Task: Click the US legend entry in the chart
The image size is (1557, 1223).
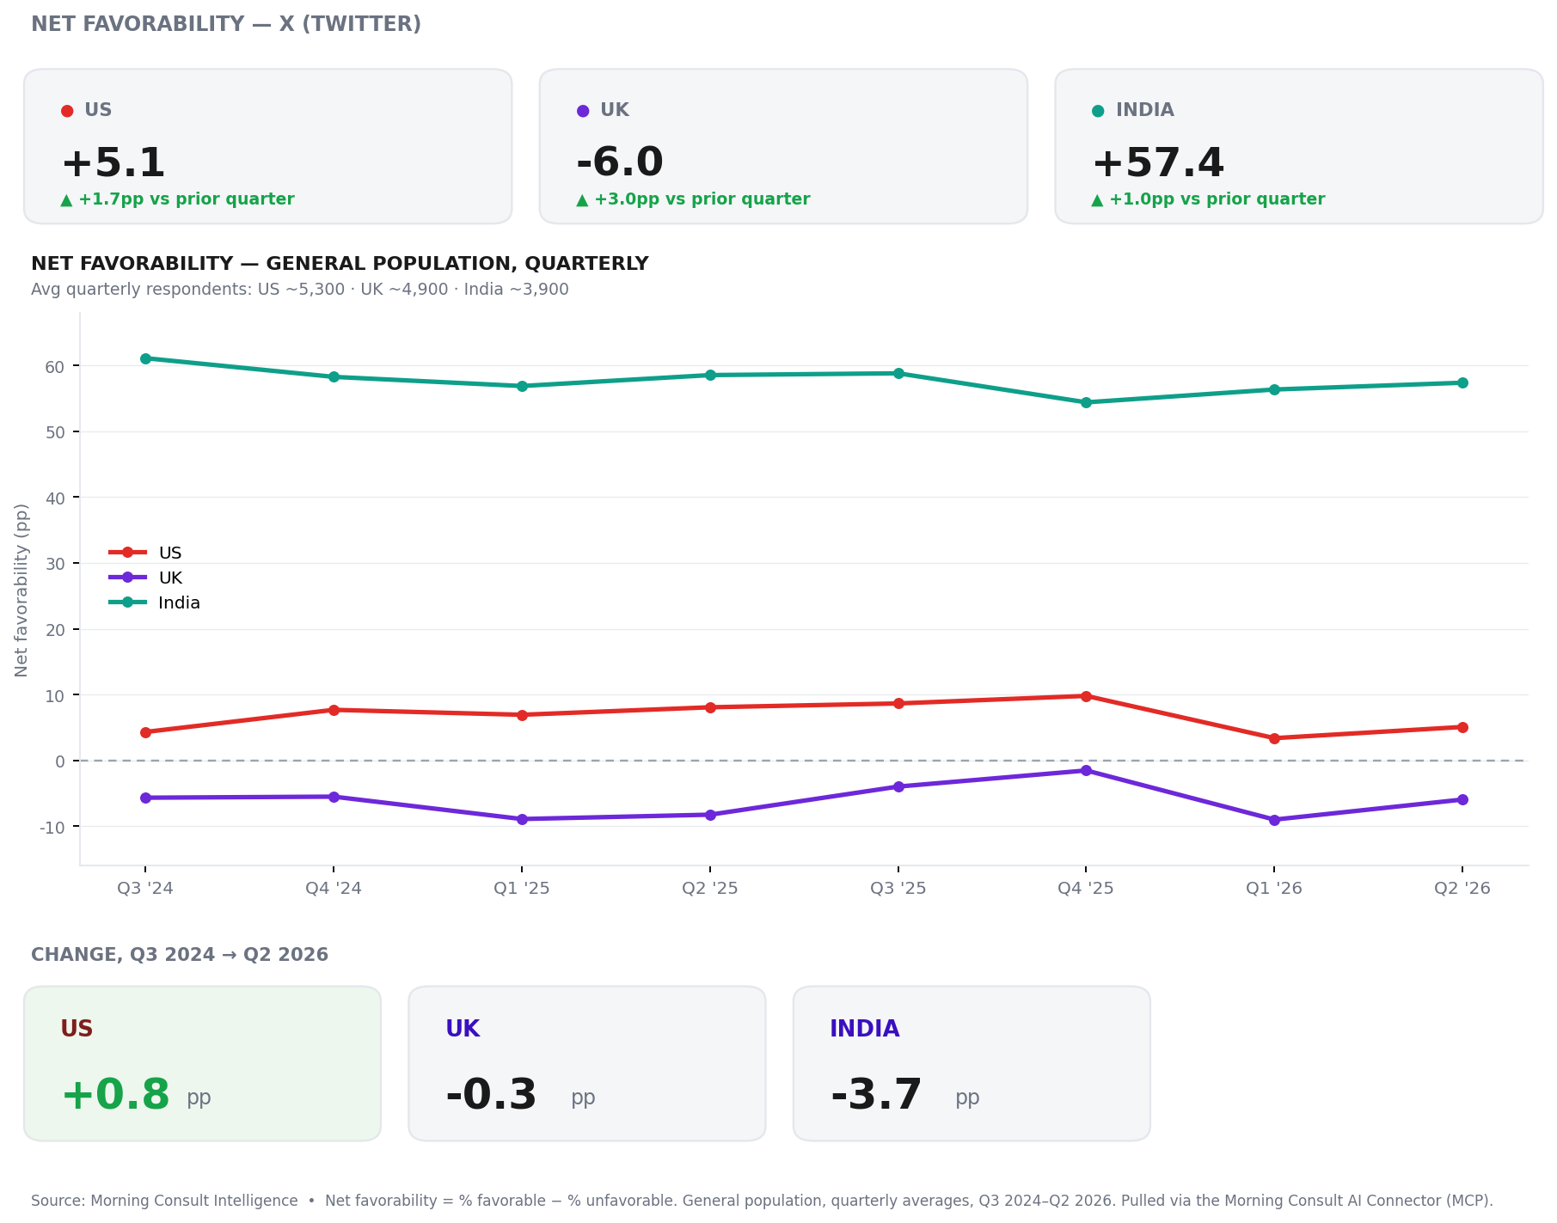Action: tap(145, 553)
